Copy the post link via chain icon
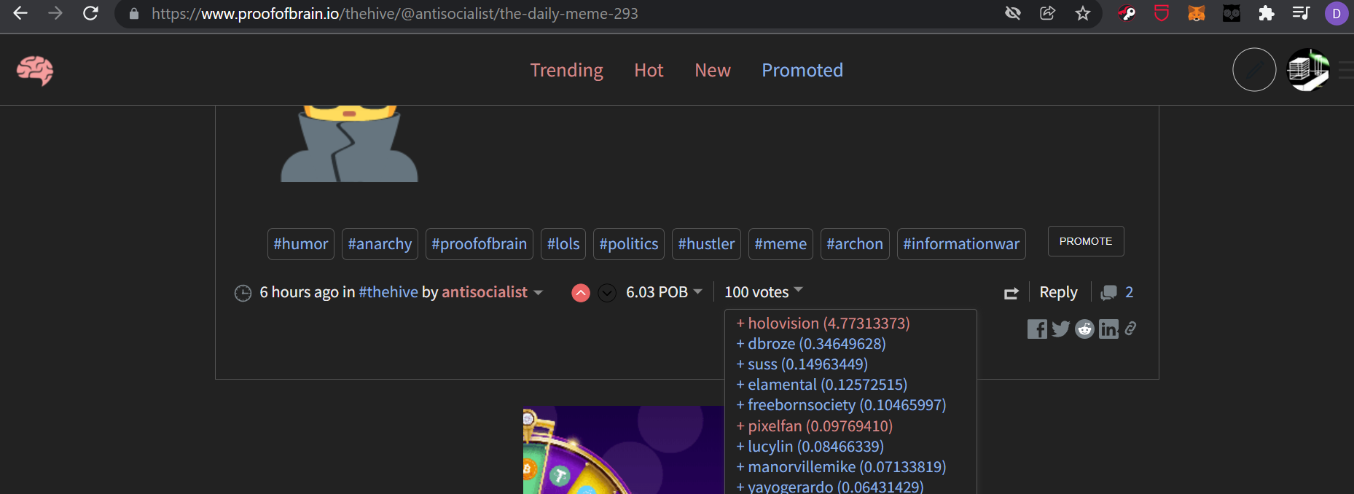1354x494 pixels. click(1130, 329)
